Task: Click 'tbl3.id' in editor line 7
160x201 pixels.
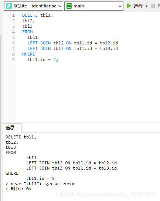Action: tap(109, 48)
